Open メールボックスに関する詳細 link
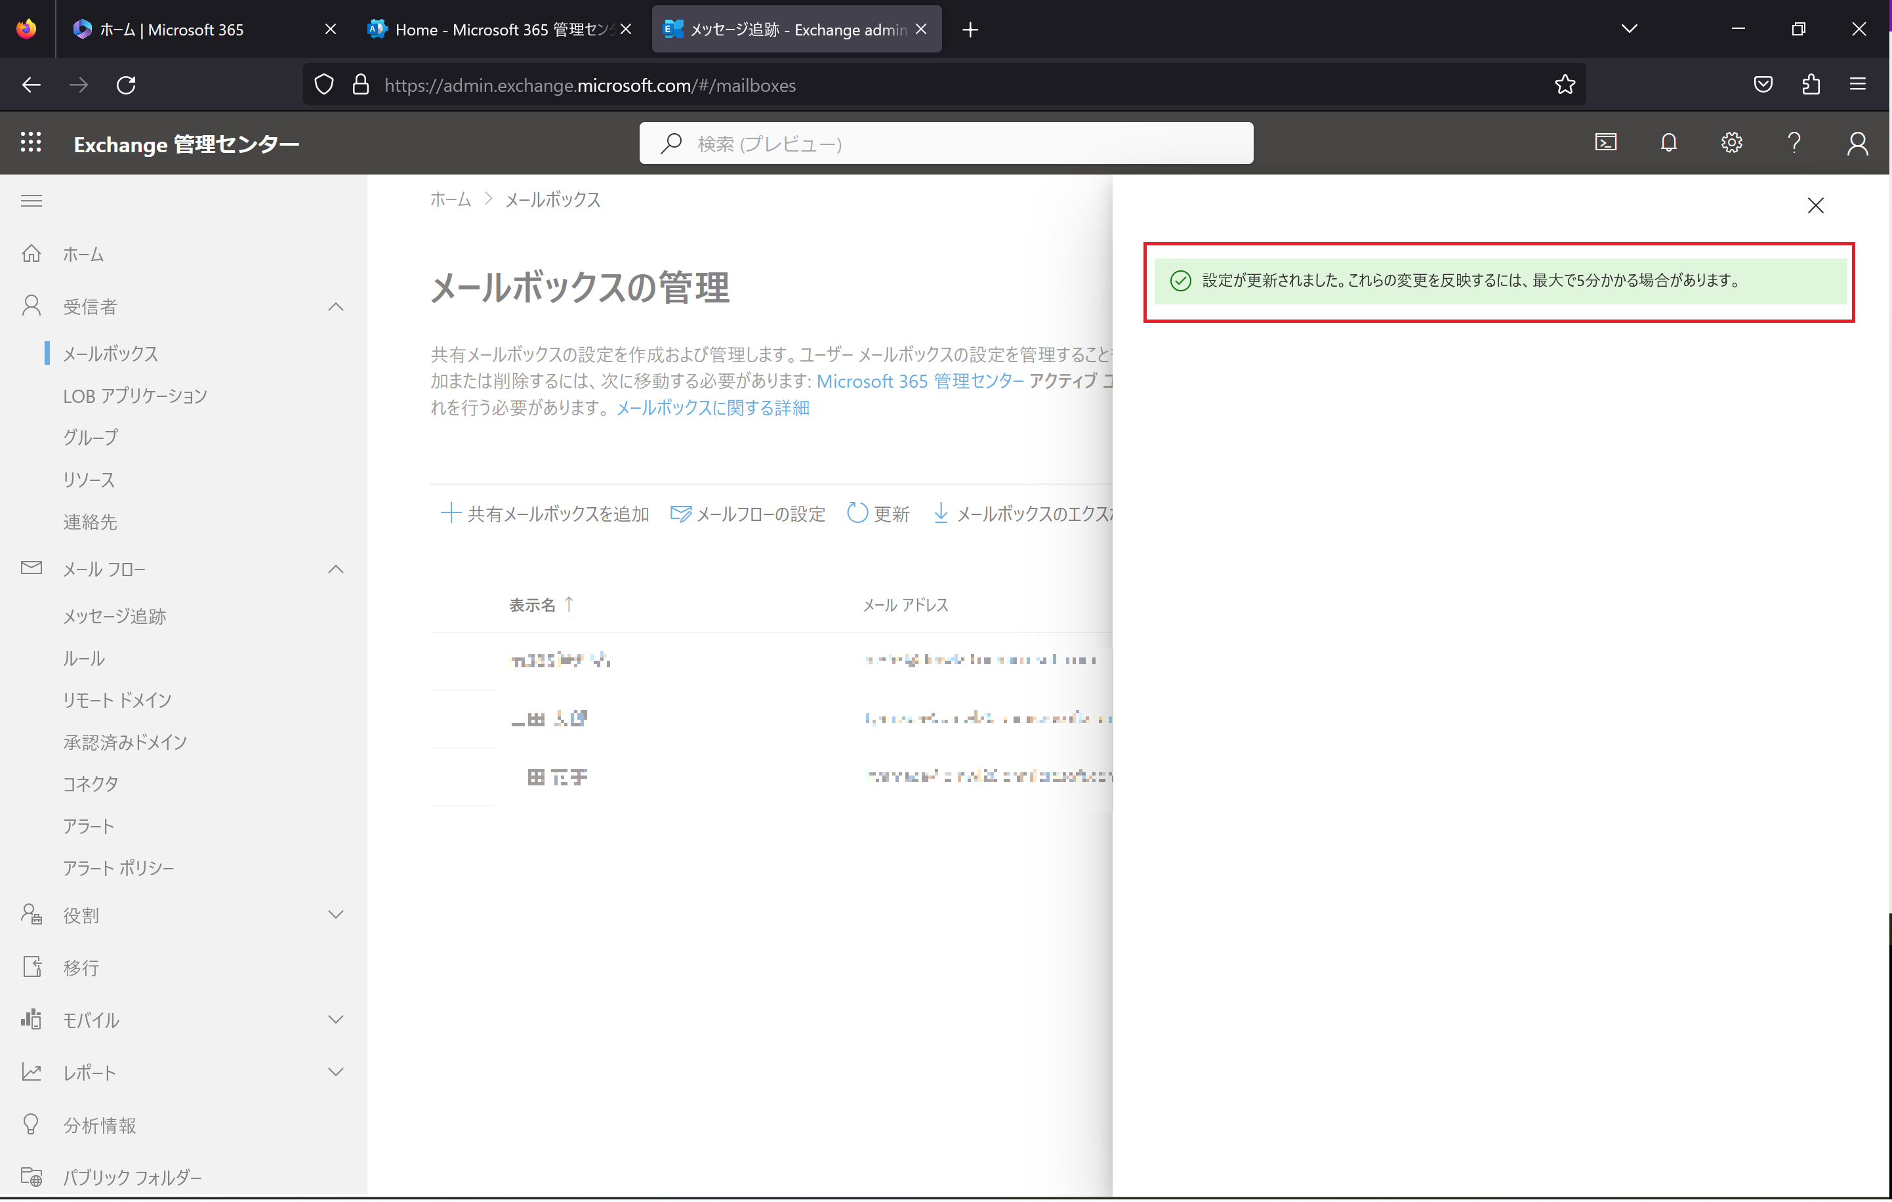This screenshot has height=1202, width=1892. pyautogui.click(x=712, y=409)
